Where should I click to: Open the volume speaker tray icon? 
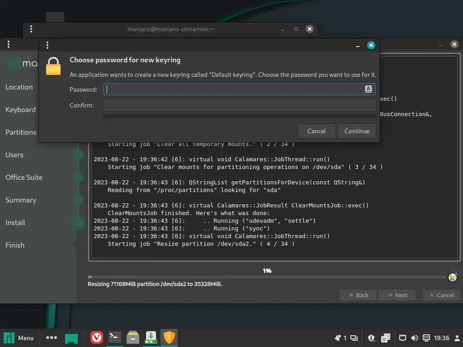[415, 338]
